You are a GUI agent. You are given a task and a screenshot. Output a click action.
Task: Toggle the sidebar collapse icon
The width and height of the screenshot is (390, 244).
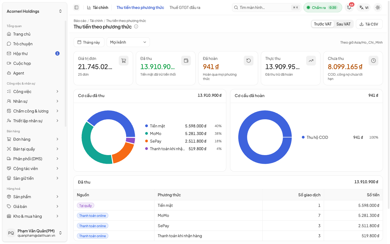point(76,8)
